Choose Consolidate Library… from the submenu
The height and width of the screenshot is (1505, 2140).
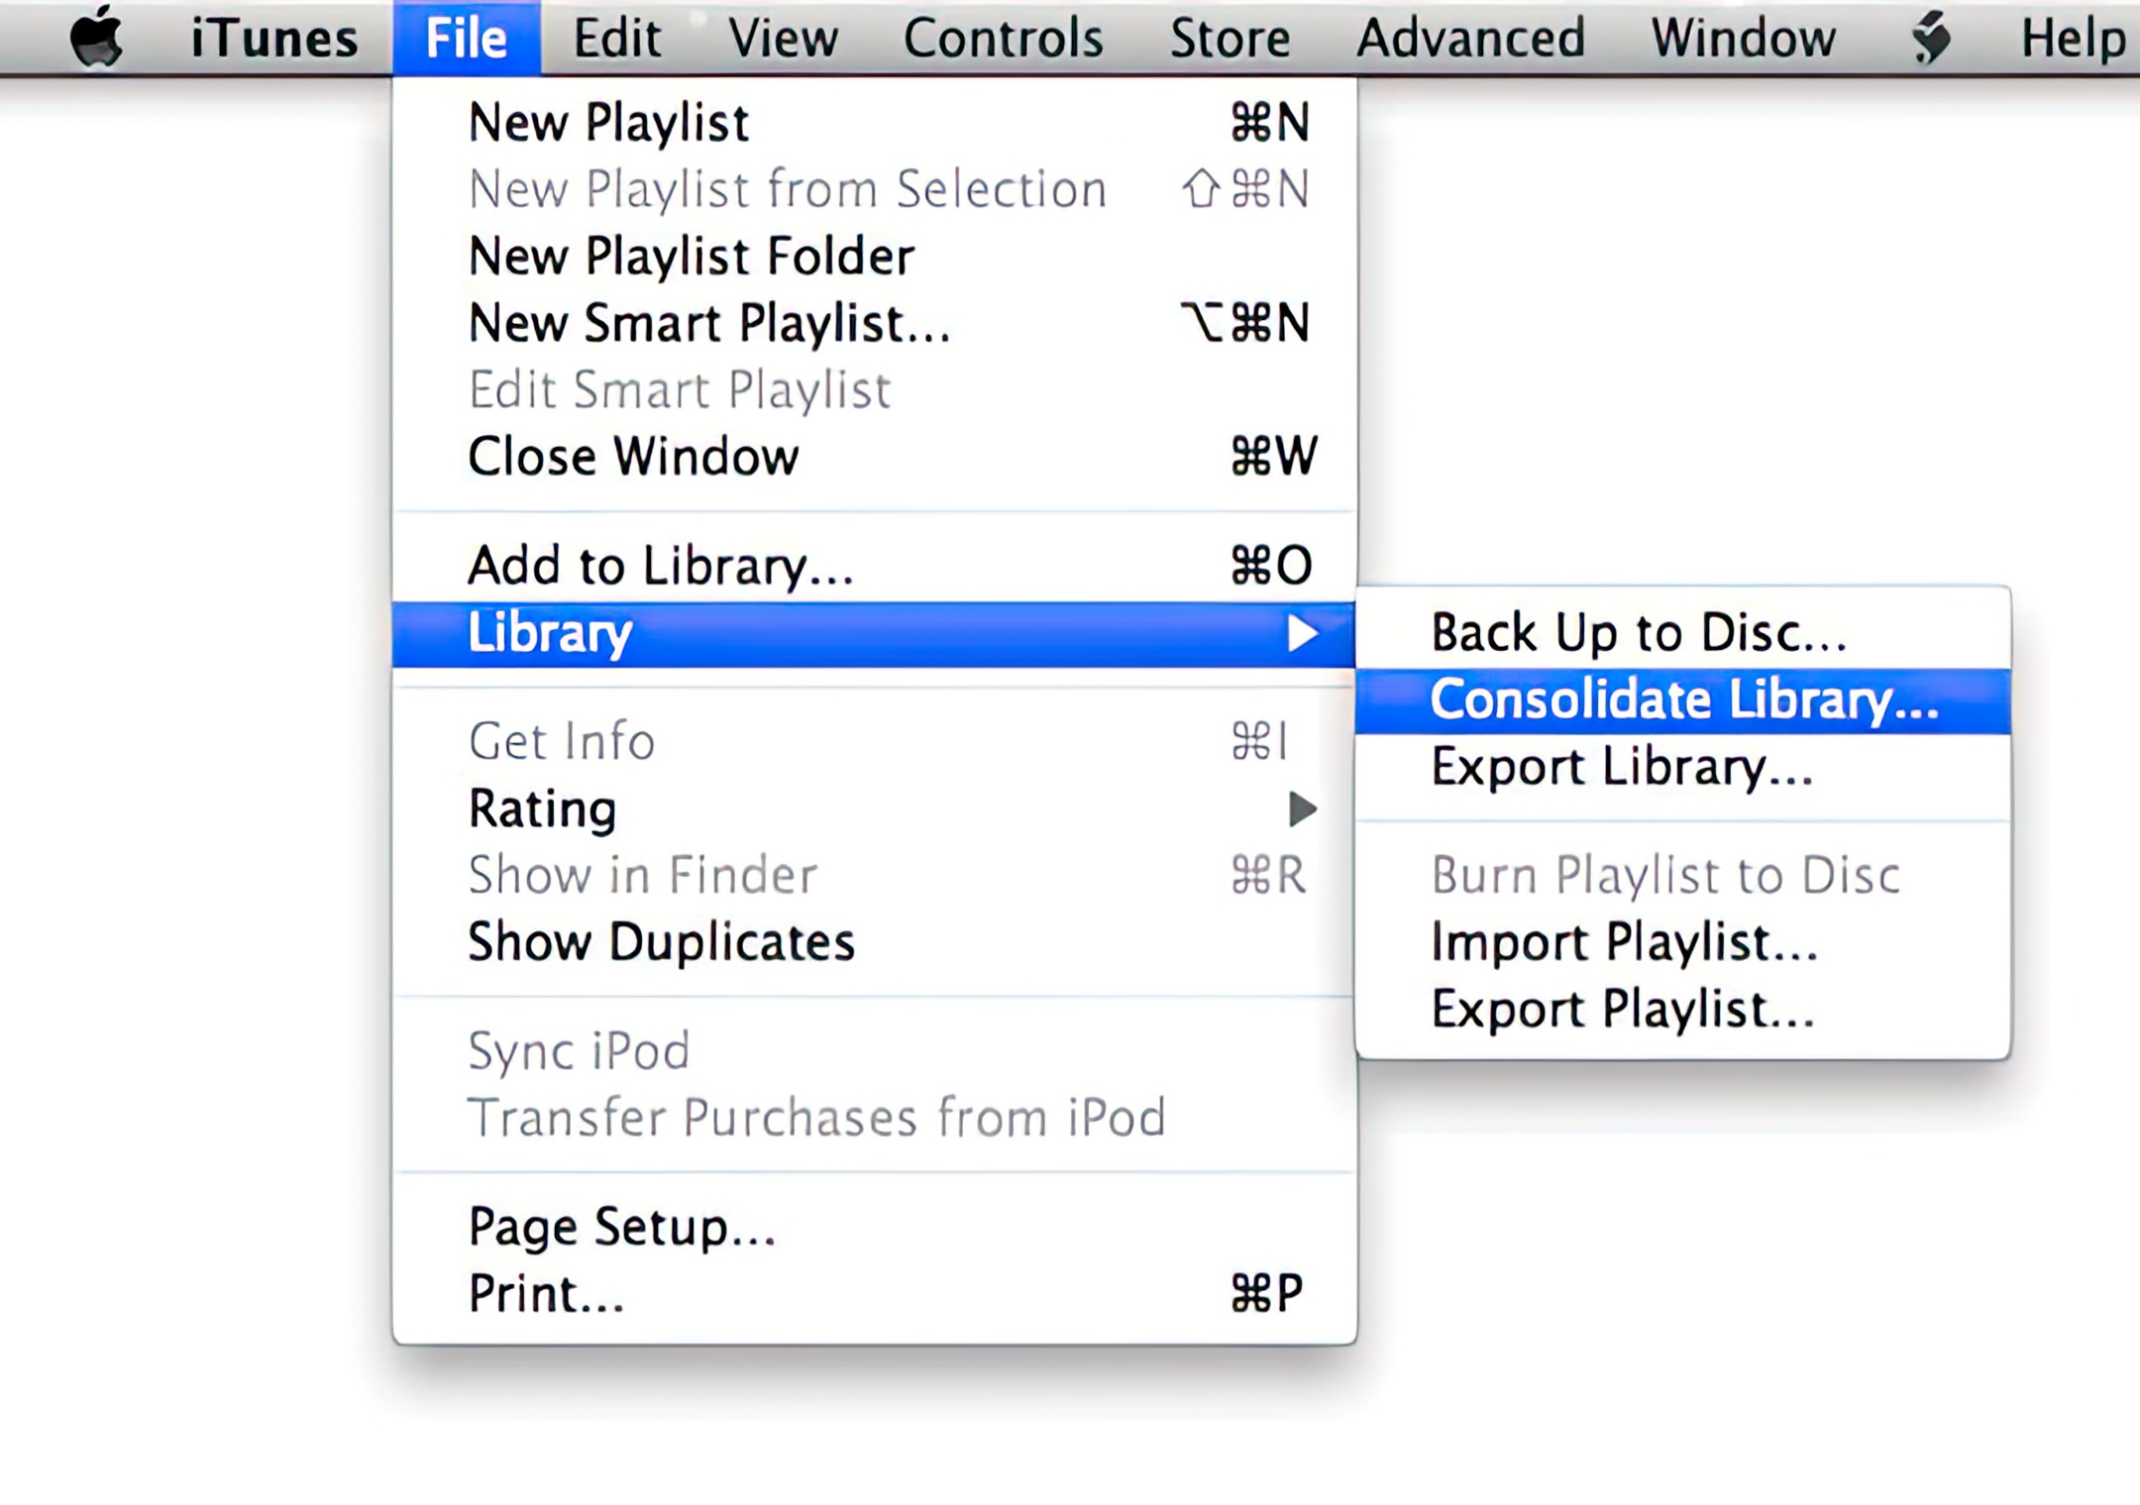(x=1682, y=700)
